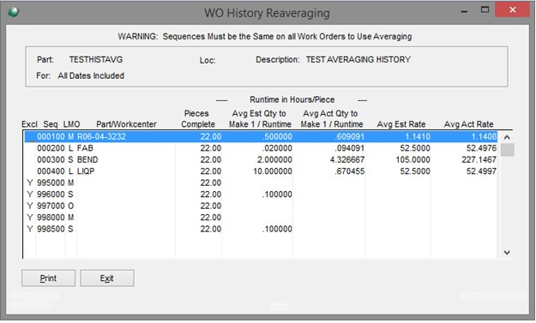
Task: Click the list scrollbar down arrow
Action: [x=507, y=253]
